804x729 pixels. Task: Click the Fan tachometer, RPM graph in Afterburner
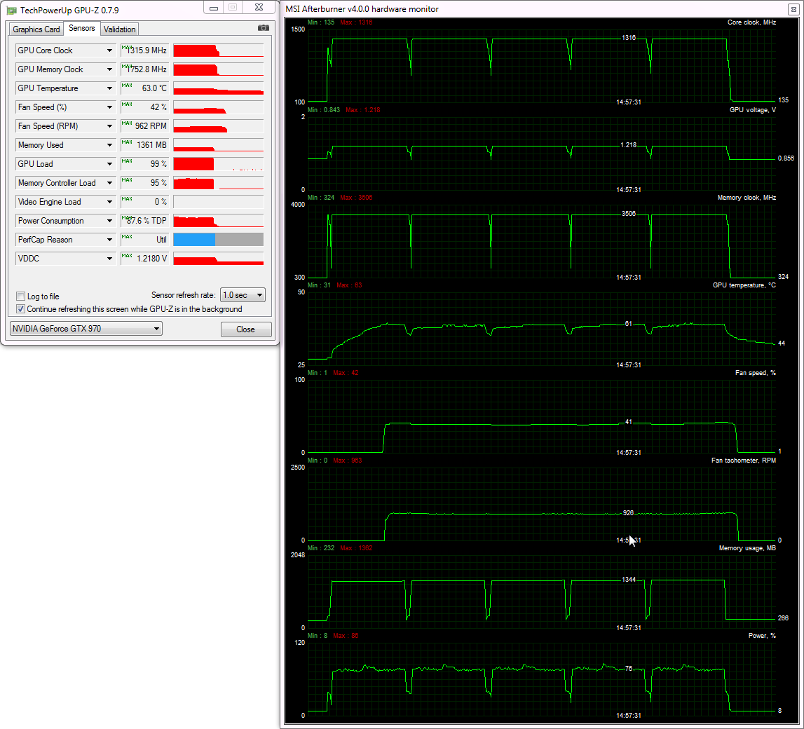pos(541,504)
